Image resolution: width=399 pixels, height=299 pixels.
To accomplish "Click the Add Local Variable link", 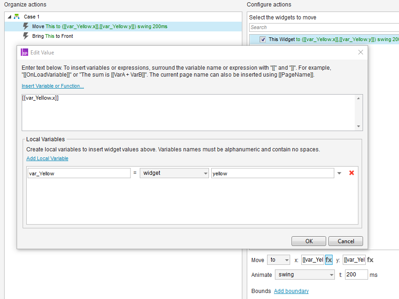I will pos(47,158).
